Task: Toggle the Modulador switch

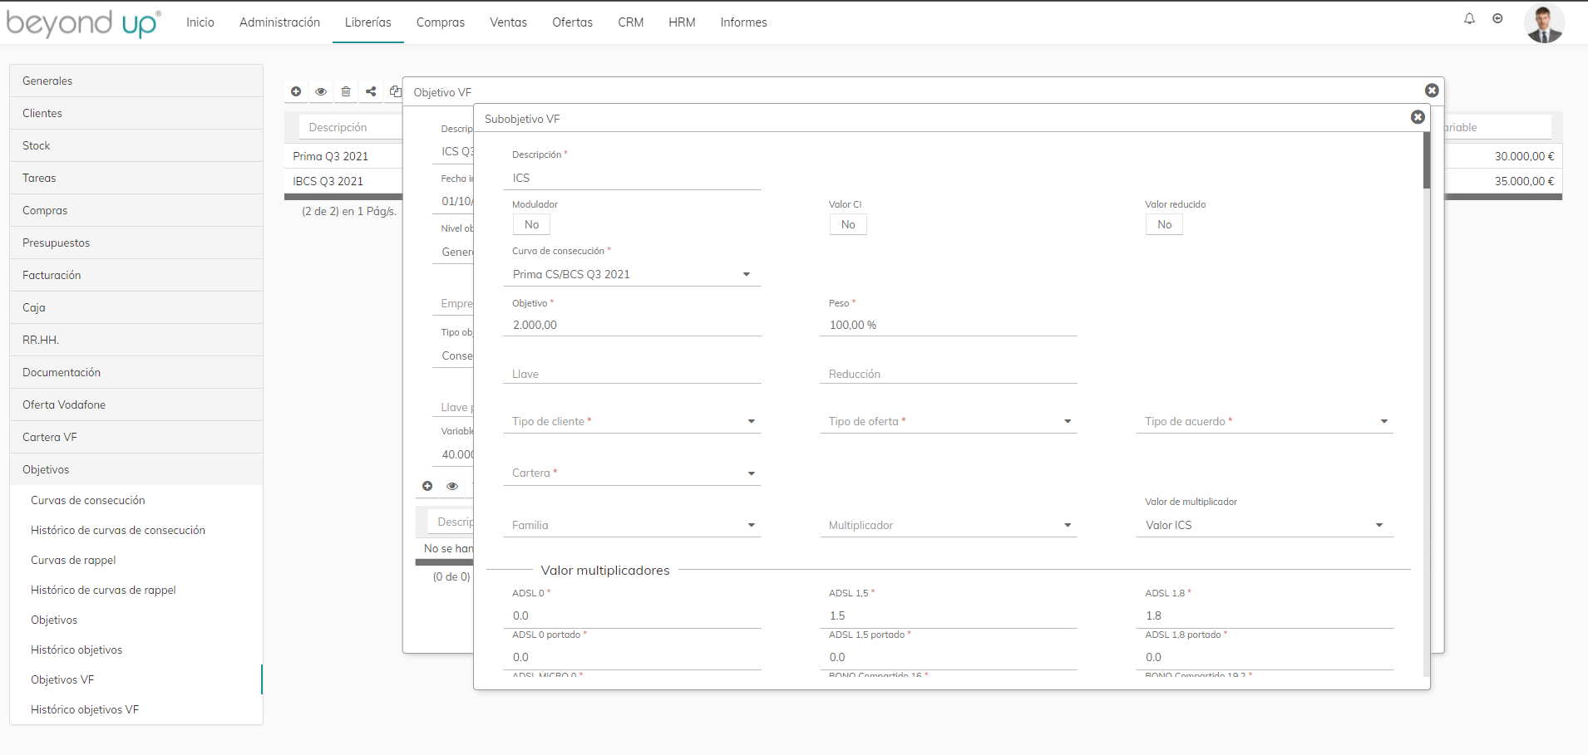Action: click(x=531, y=224)
